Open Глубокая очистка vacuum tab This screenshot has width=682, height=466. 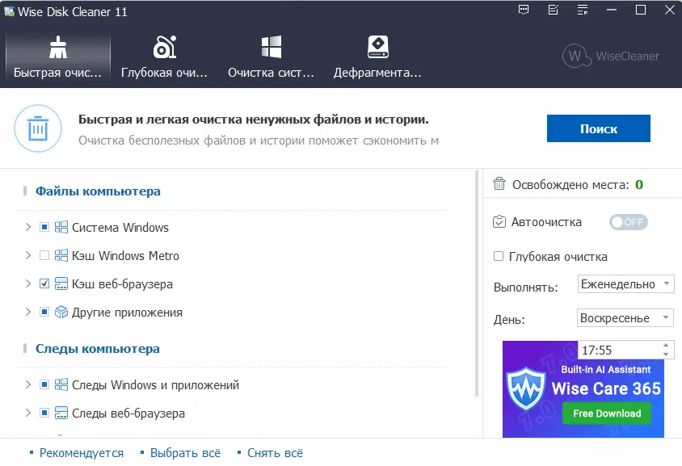coord(165,56)
